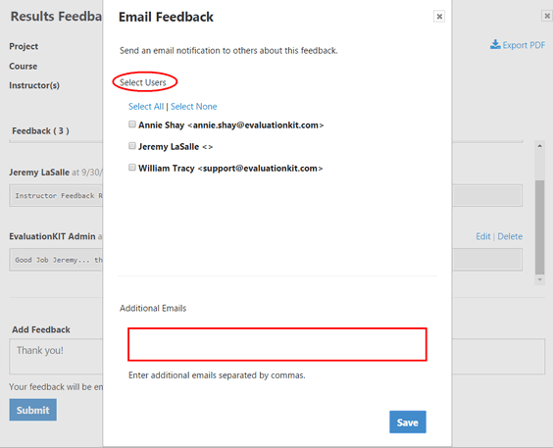Click the Select All link

click(x=146, y=107)
